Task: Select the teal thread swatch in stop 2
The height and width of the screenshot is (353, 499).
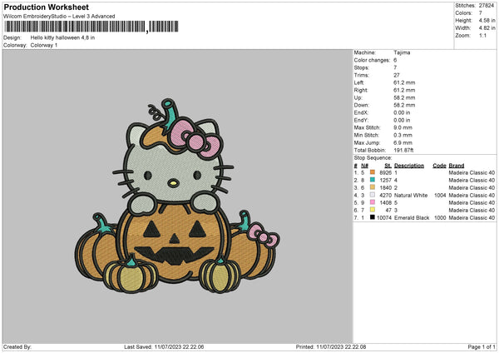Action: pyautogui.click(x=372, y=180)
